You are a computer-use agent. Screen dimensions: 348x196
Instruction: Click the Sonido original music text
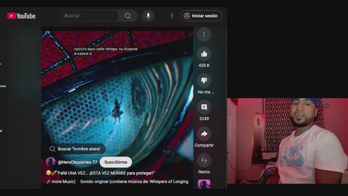click(x=134, y=182)
